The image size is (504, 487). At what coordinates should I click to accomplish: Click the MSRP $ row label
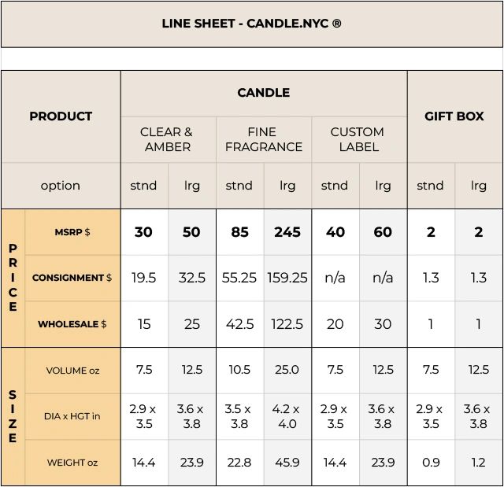click(72, 232)
